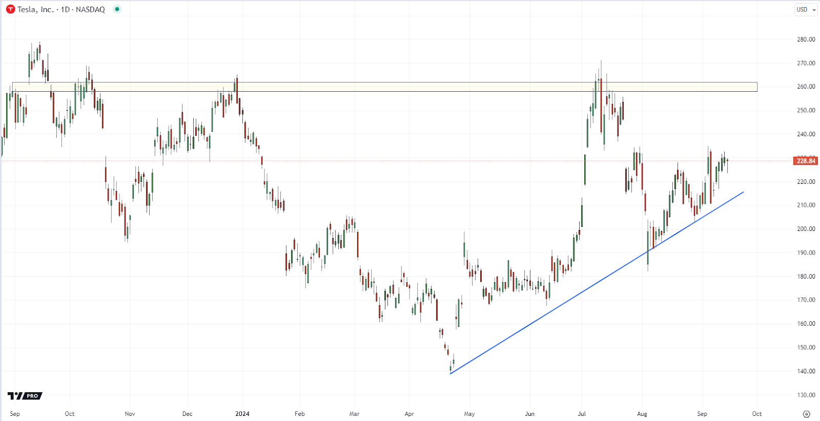Viewport: 820px width, 421px height.
Task: Click the Apr label on time axis
Action: pyautogui.click(x=409, y=414)
